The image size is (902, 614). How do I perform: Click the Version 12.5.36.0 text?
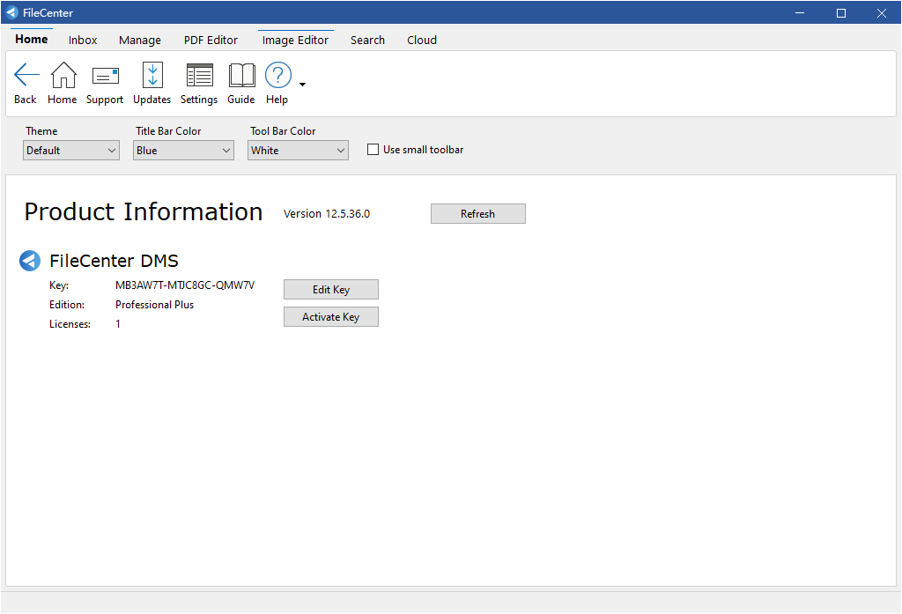tap(327, 213)
